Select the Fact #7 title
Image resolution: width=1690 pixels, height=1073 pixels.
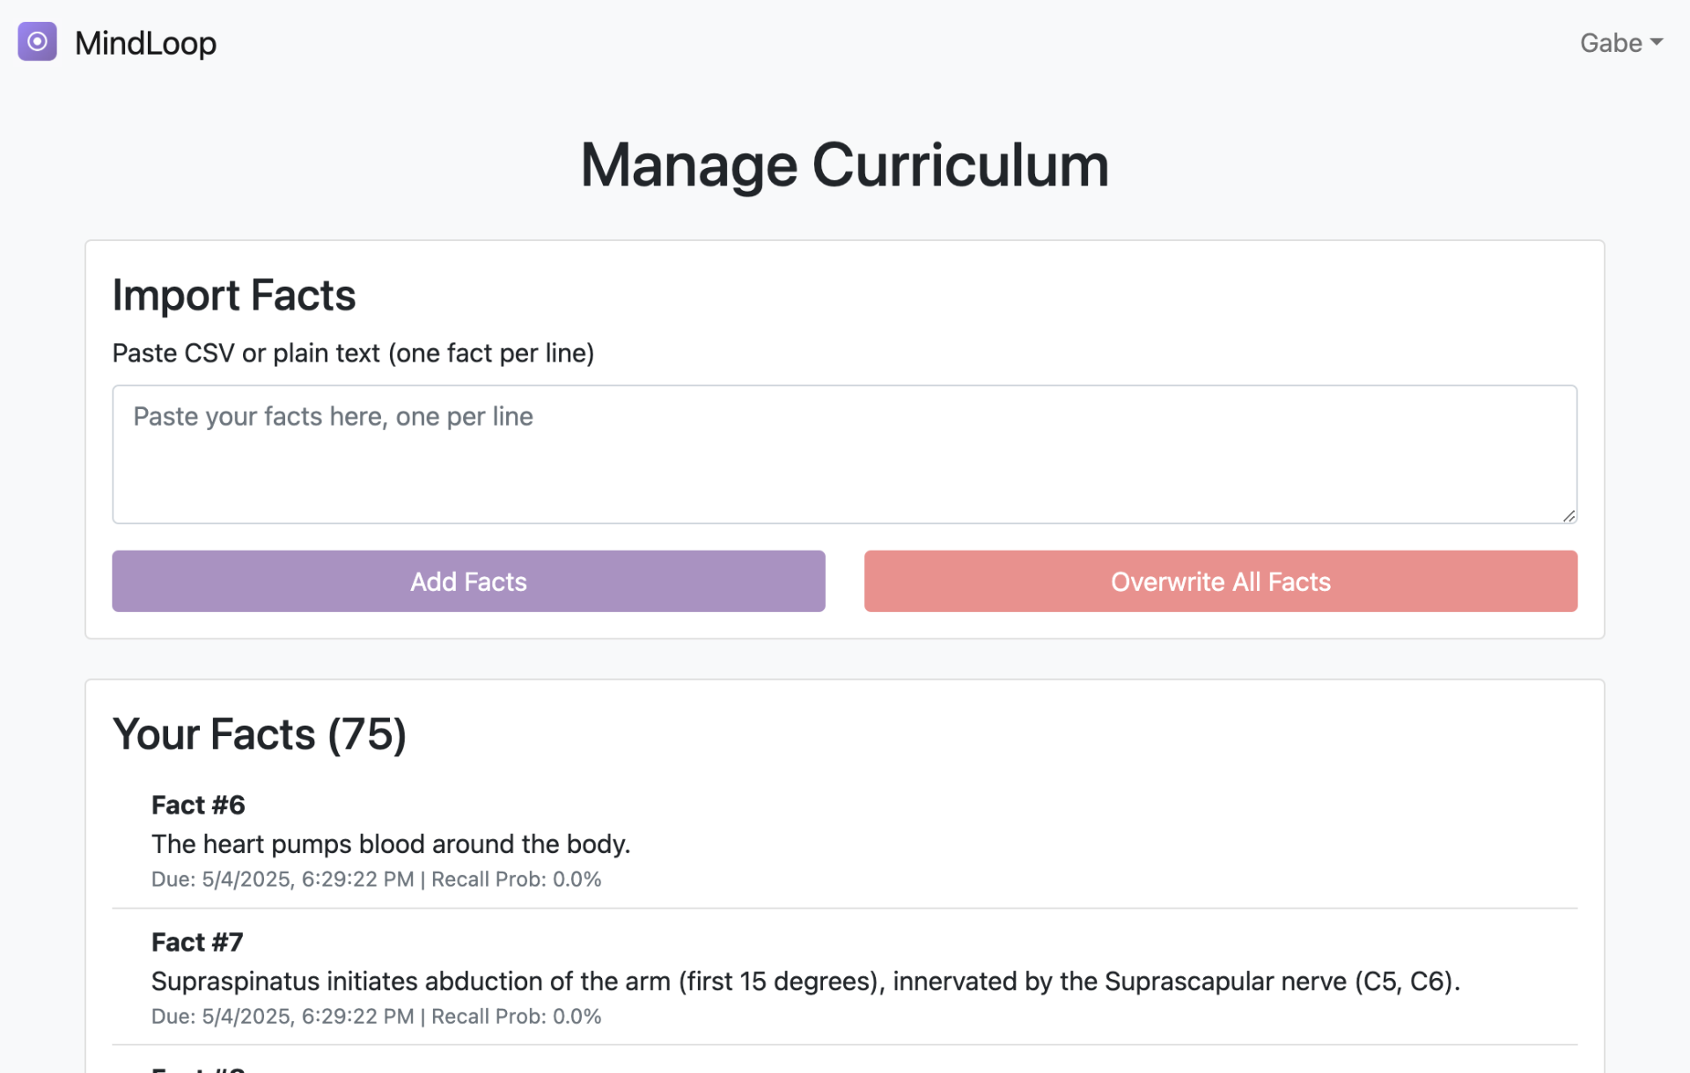pyautogui.click(x=197, y=942)
